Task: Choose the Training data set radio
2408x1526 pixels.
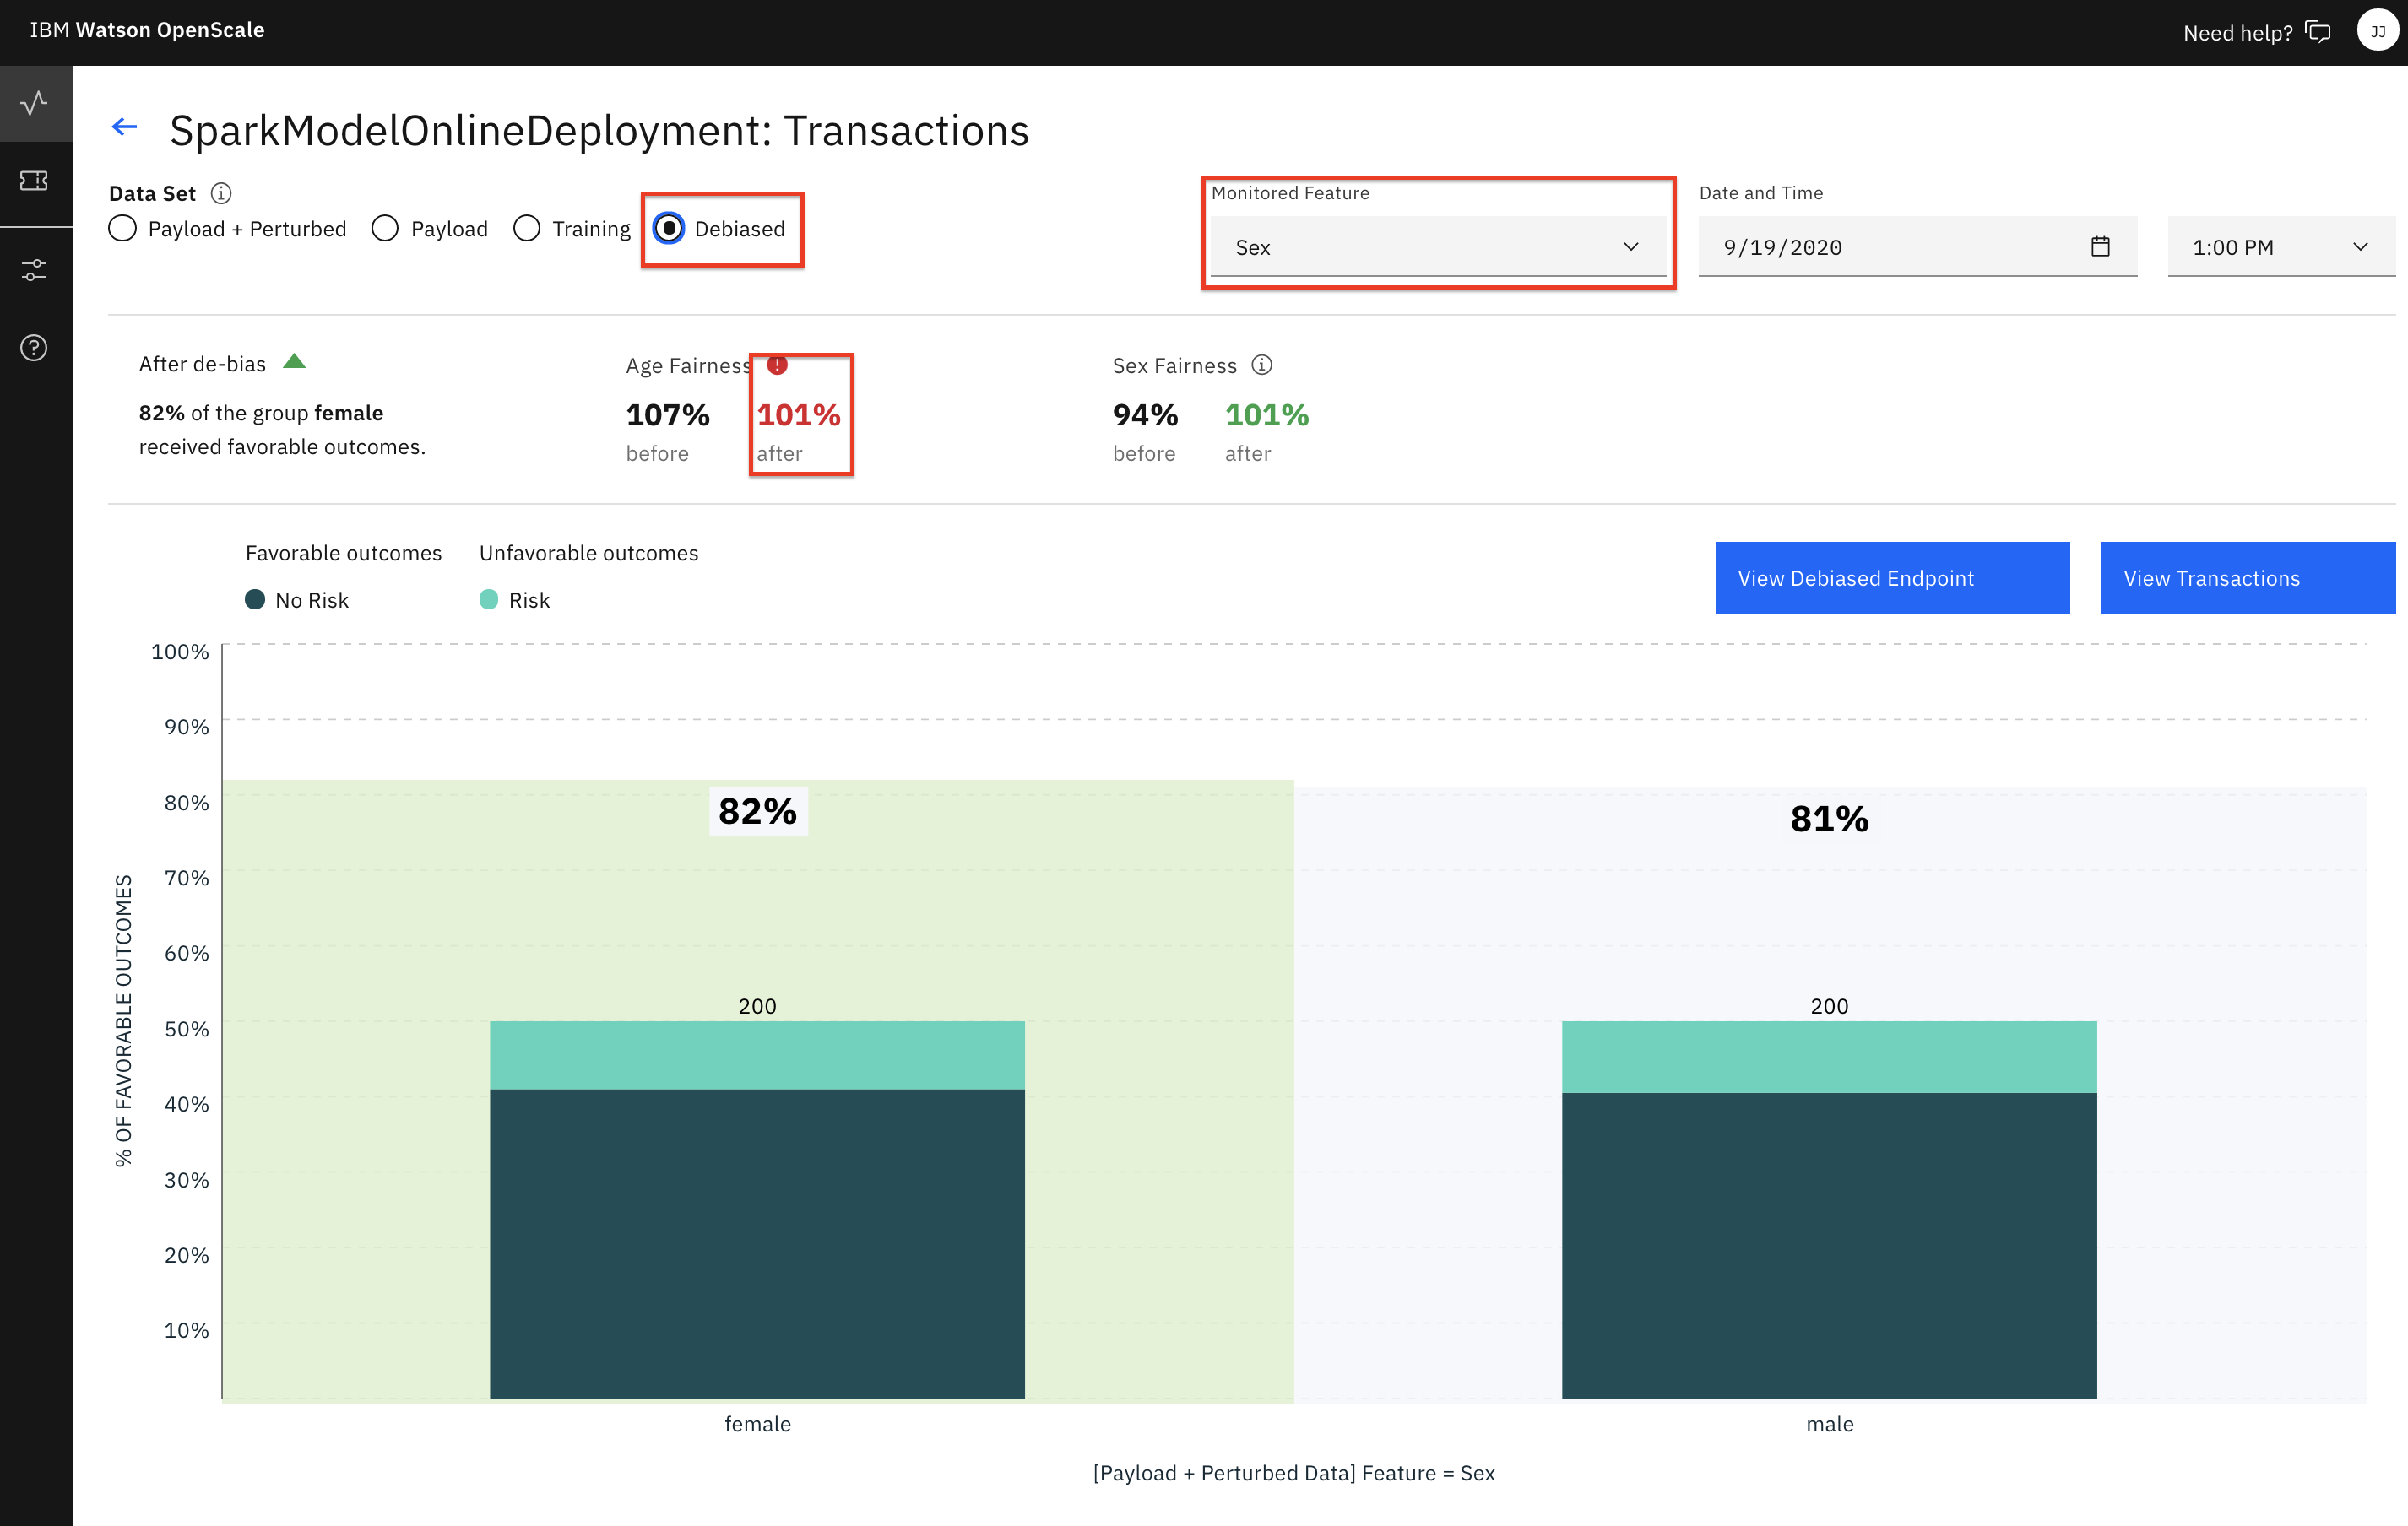Action: coord(527,229)
